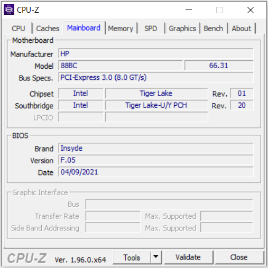Expand the Tools dropdown arrow
Image resolution: width=268 pixels, height=268 pixels.
click(x=156, y=257)
